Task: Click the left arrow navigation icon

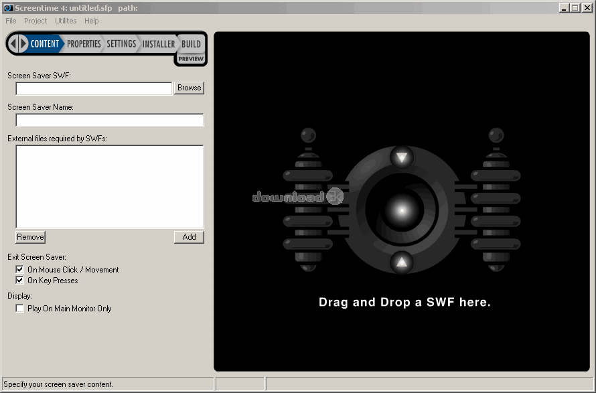Action: [13, 44]
